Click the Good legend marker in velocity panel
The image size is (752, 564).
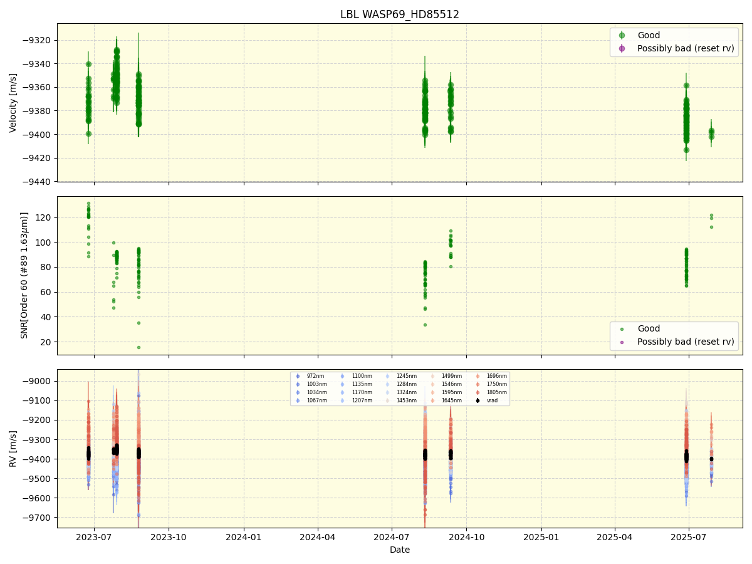[x=622, y=36]
